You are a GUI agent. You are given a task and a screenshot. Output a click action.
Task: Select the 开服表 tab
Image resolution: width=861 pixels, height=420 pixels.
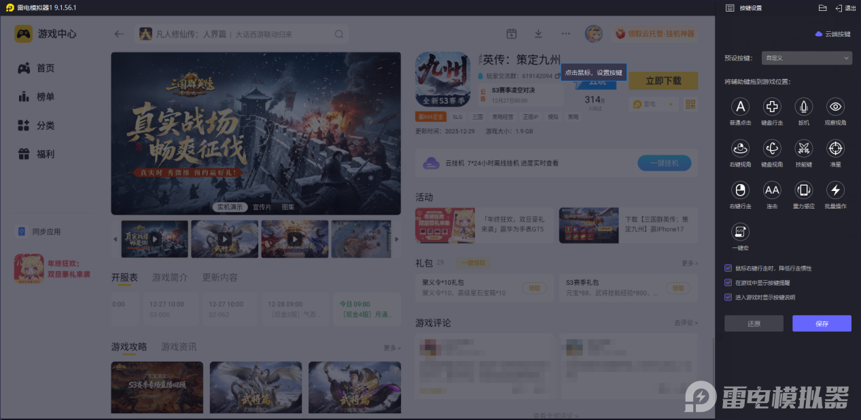124,277
